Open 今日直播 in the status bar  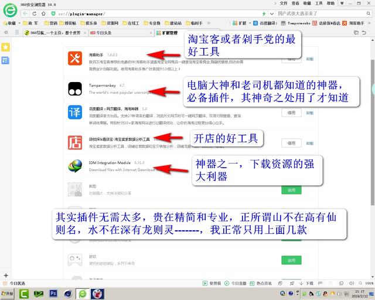coord(236,283)
